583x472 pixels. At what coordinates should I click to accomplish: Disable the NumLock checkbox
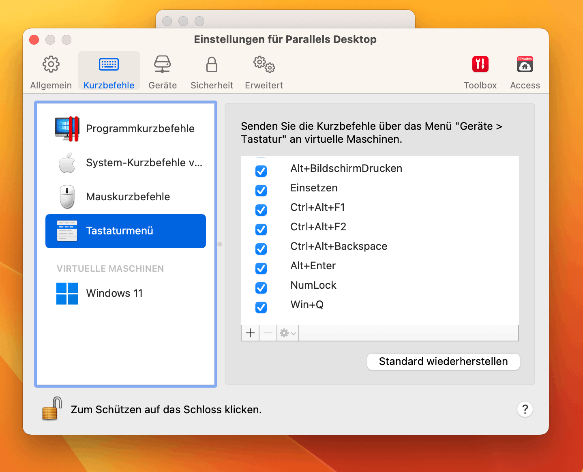point(261,288)
